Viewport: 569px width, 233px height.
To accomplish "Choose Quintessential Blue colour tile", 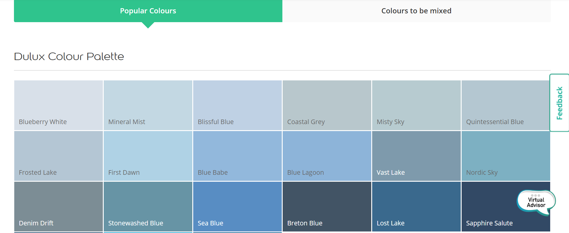I will pos(505,105).
